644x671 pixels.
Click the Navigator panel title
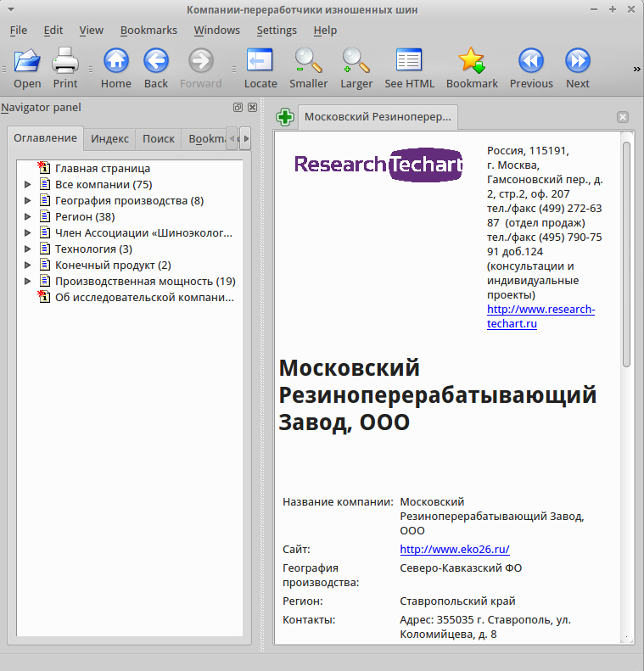[41, 108]
